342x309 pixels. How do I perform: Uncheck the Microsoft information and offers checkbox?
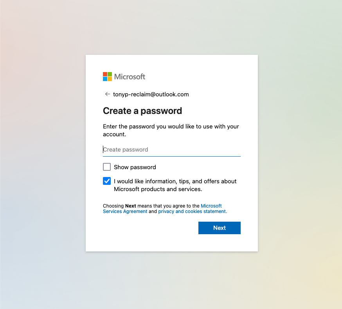(x=107, y=181)
